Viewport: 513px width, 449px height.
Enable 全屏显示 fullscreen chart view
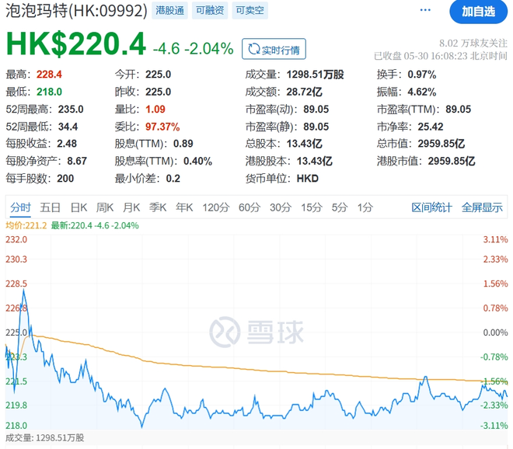tap(482, 207)
